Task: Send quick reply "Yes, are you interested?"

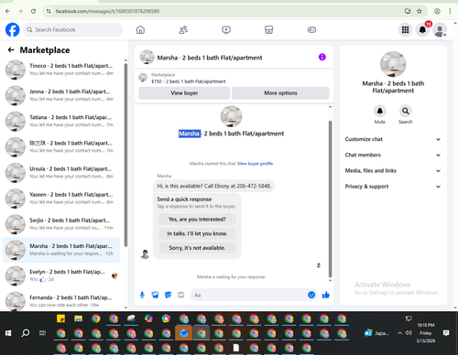Action: tap(197, 220)
